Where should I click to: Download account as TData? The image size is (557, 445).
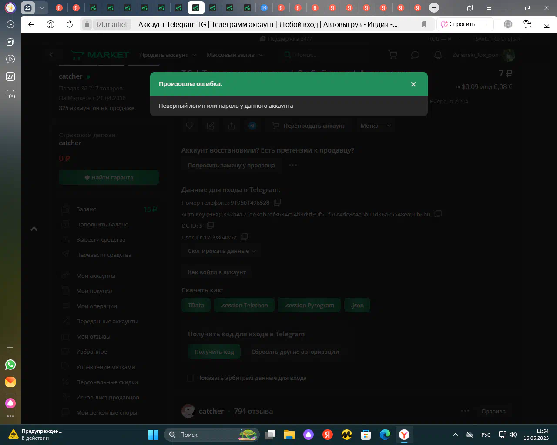pyautogui.click(x=196, y=305)
